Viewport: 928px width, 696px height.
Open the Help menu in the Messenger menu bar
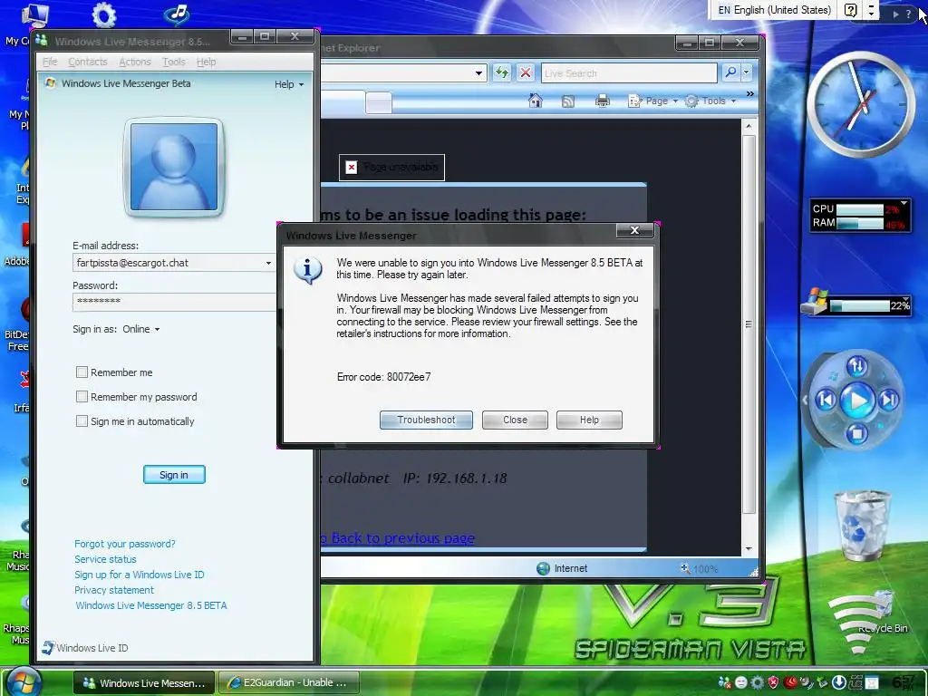206,62
